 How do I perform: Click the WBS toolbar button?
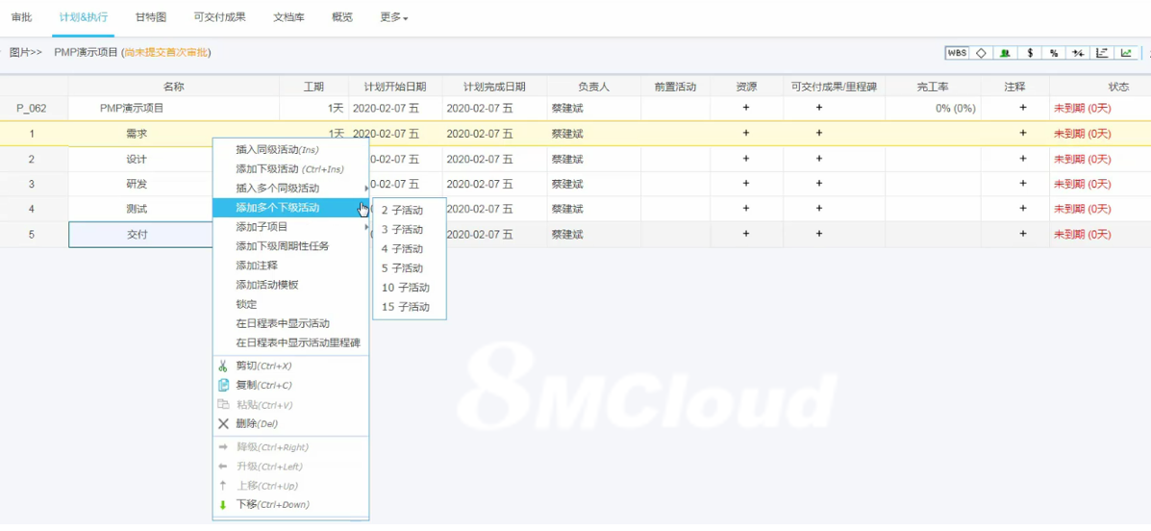click(957, 53)
